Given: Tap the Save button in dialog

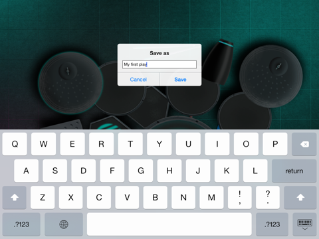Looking at the screenshot, I should [180, 80].
